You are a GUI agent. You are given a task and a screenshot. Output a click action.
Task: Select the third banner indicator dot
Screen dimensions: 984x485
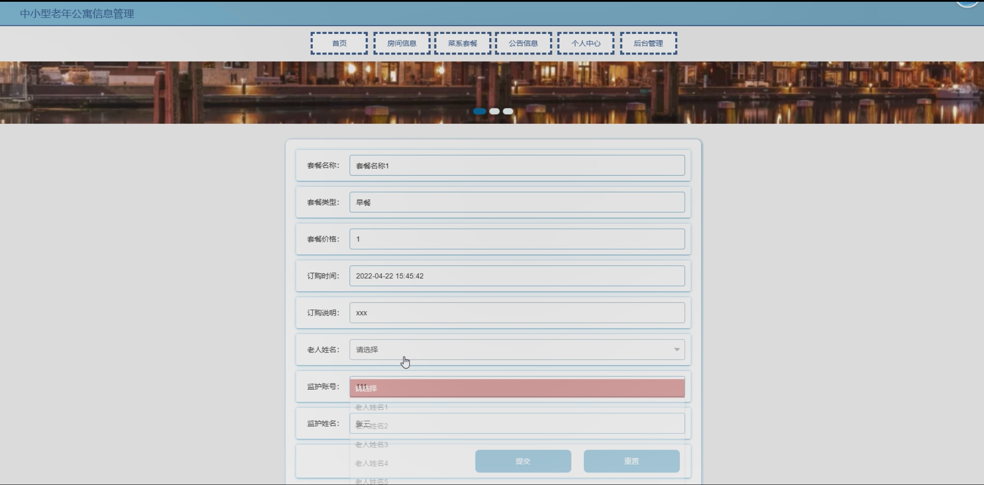508,111
